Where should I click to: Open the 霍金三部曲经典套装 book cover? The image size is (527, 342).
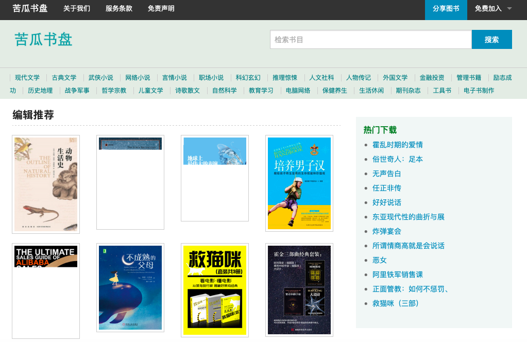click(299, 289)
